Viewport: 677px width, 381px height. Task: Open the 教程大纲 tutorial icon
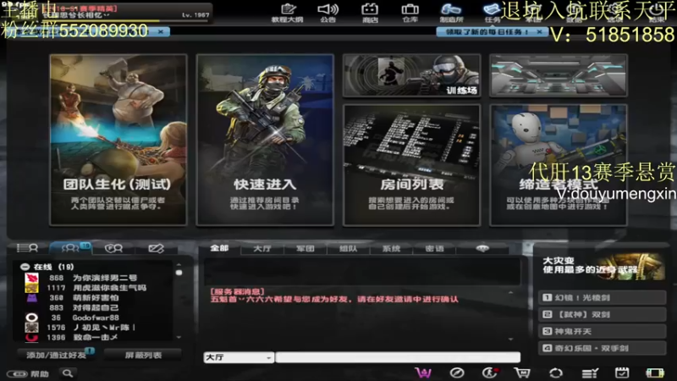pos(288,13)
